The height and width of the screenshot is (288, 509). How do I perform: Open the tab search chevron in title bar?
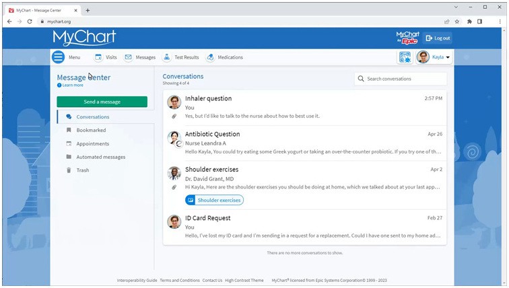click(456, 7)
